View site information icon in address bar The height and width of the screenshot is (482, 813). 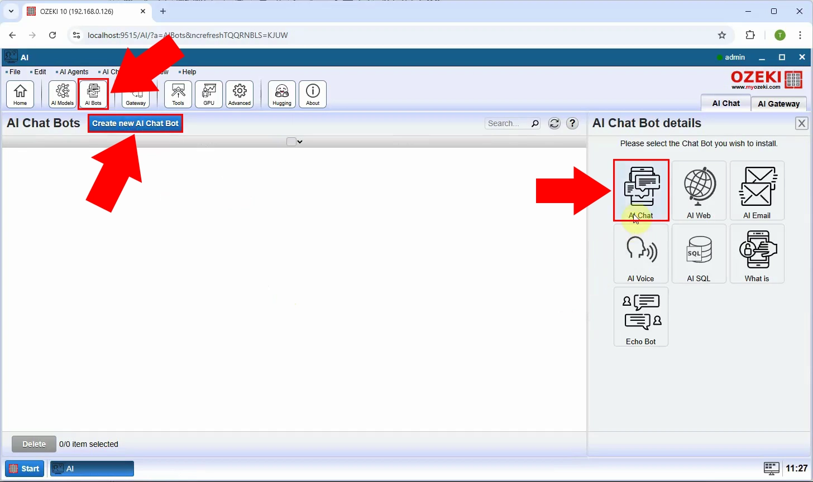click(77, 35)
